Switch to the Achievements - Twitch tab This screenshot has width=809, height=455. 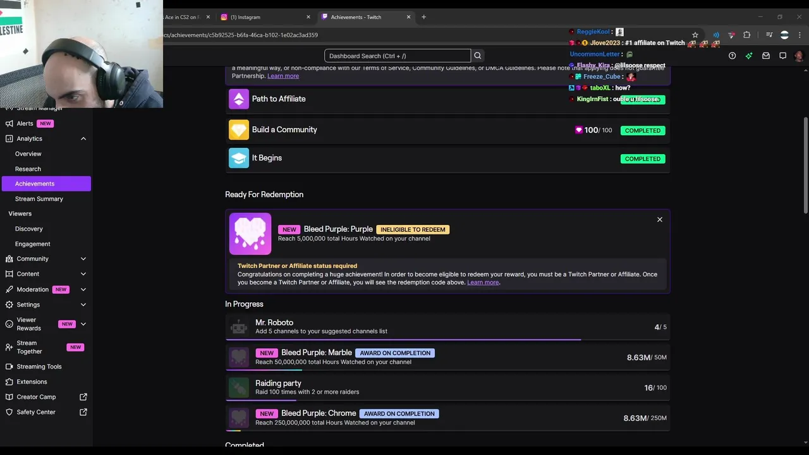[365, 17]
